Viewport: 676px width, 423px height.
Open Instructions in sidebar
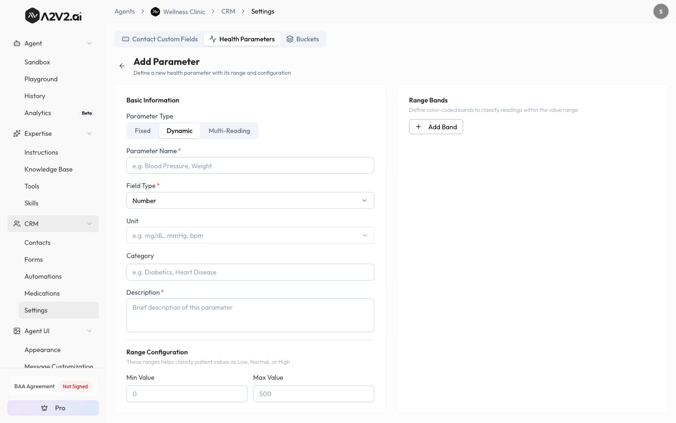(59, 152)
